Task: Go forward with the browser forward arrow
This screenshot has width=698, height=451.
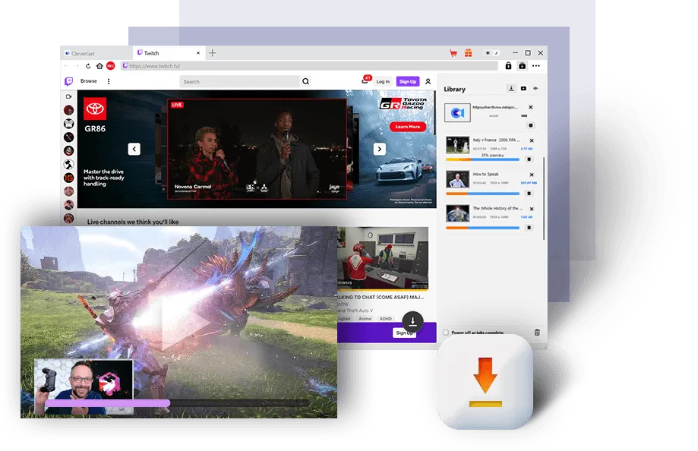Action: (77, 66)
